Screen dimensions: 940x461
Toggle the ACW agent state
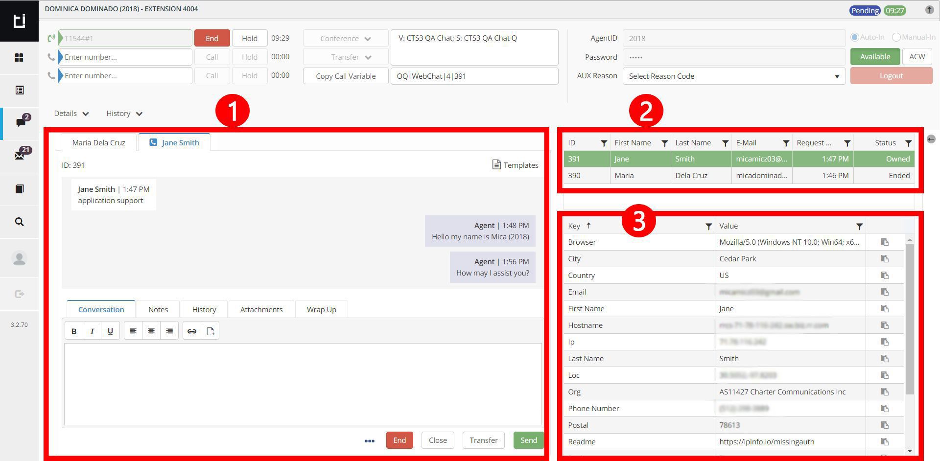coord(916,57)
